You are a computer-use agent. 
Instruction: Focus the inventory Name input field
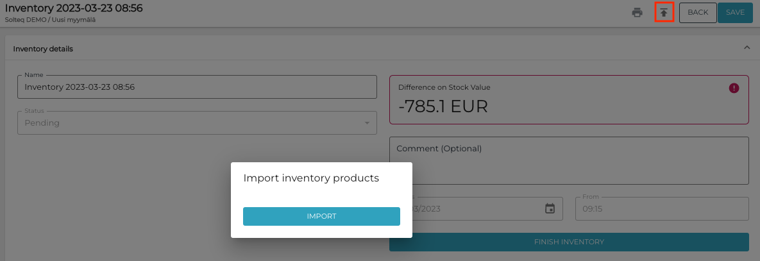(197, 87)
